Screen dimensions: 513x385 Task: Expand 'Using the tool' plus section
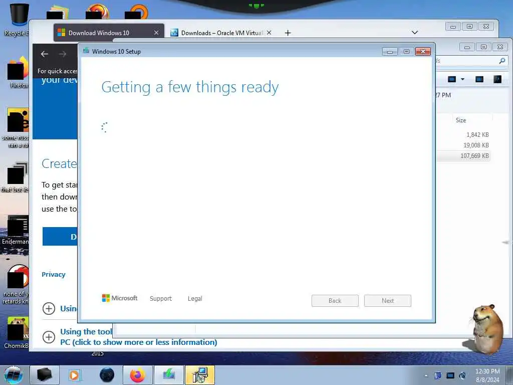[x=49, y=337]
